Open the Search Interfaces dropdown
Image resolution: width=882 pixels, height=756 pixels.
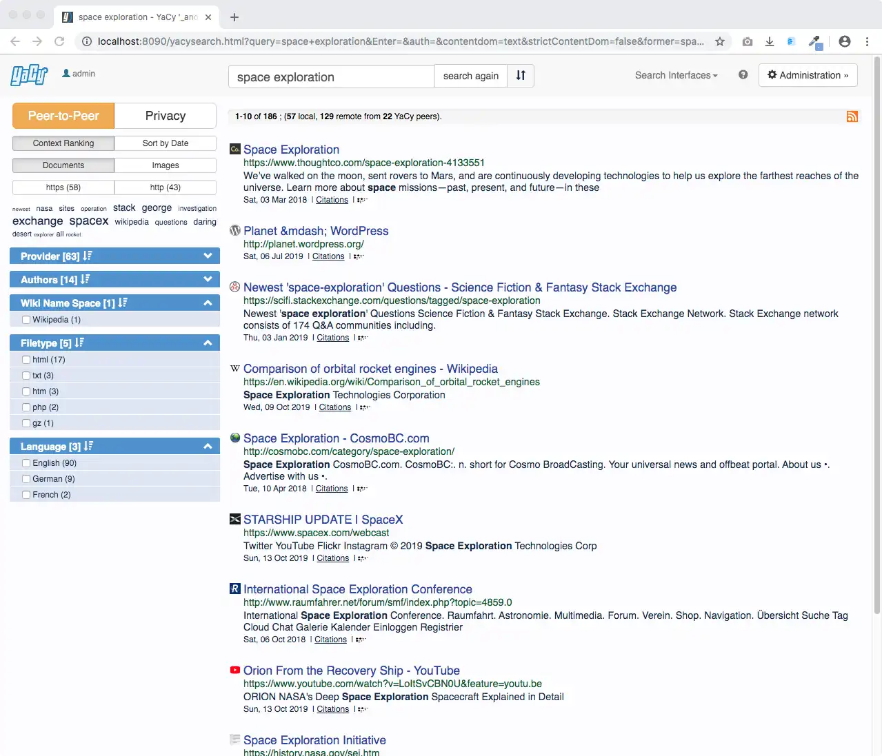(x=676, y=75)
